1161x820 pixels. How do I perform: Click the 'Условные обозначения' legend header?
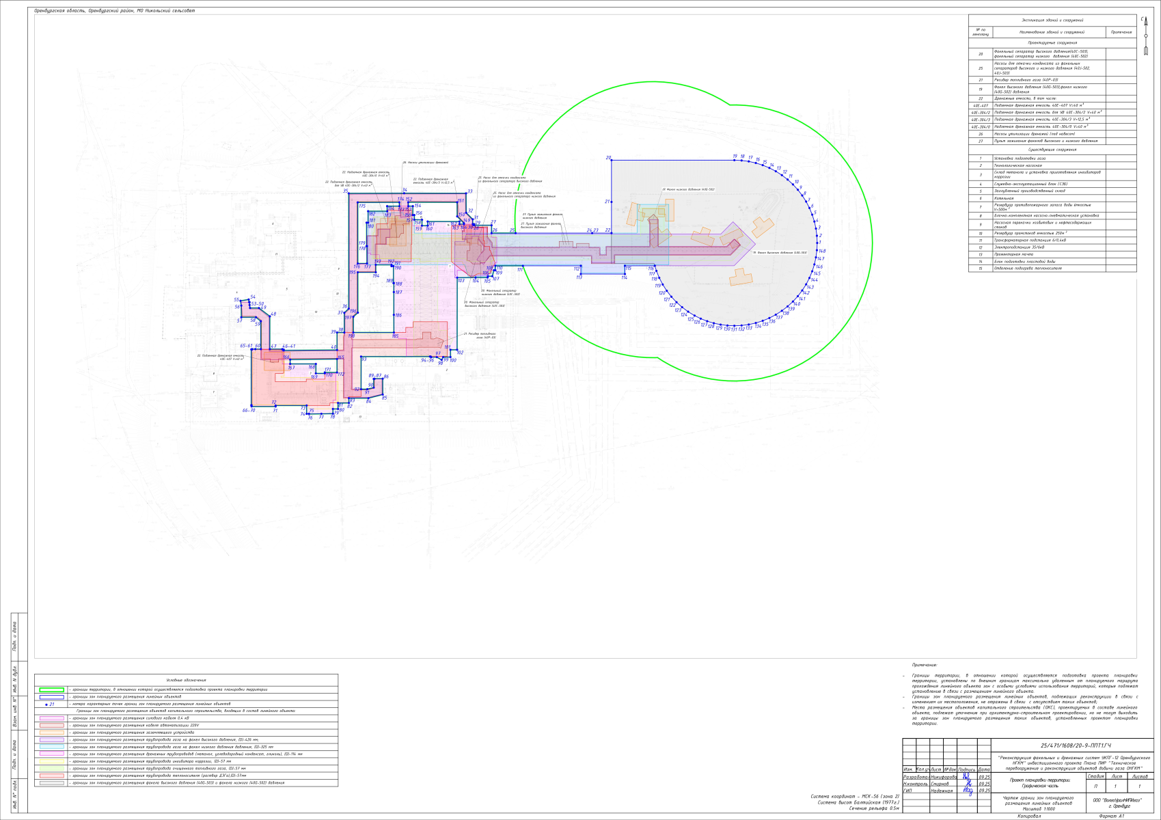click(x=186, y=680)
